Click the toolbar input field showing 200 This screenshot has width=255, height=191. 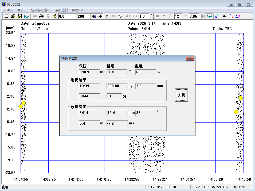tap(83, 16)
